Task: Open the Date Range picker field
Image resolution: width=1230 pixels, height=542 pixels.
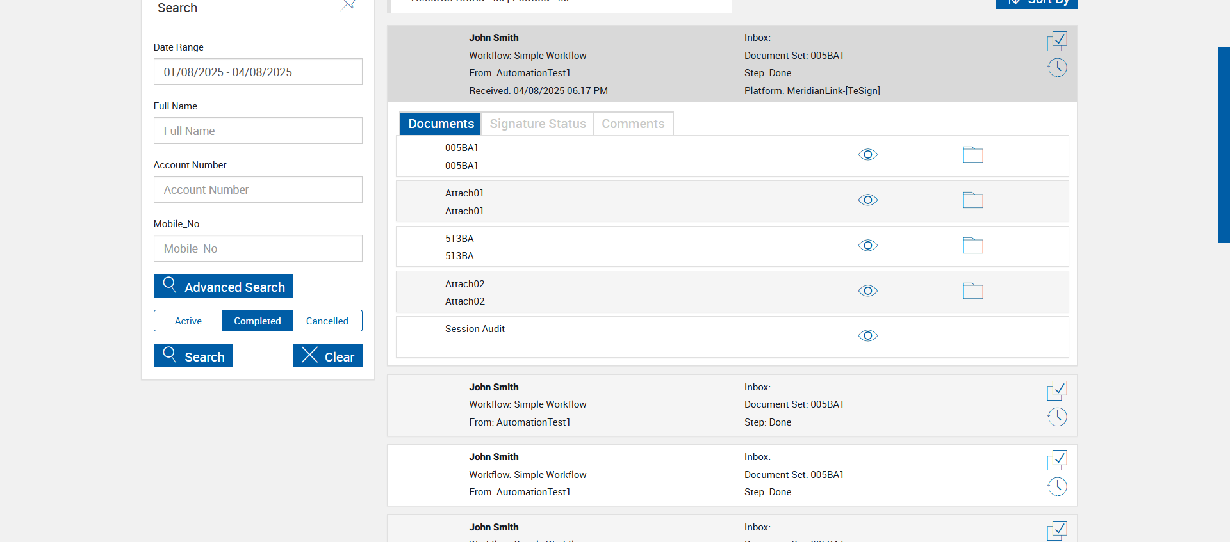Action: pos(258,72)
